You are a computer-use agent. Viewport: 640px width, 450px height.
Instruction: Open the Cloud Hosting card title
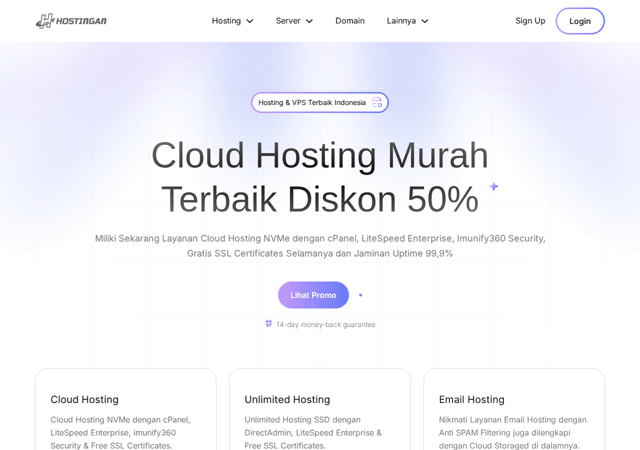coord(84,399)
